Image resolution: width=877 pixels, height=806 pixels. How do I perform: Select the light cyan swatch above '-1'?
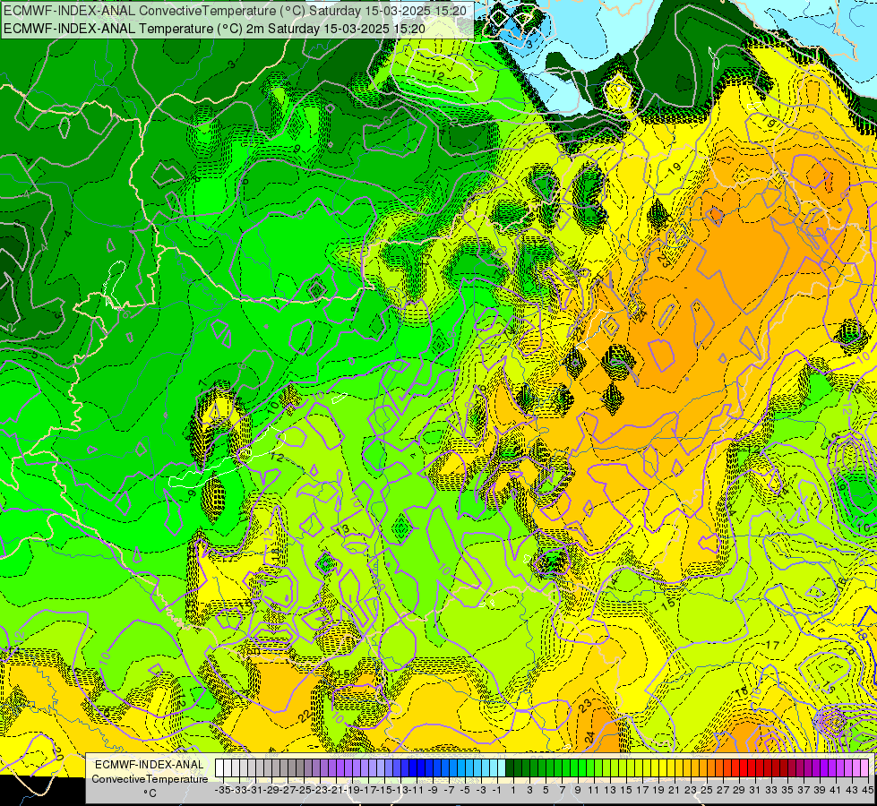[x=494, y=767]
